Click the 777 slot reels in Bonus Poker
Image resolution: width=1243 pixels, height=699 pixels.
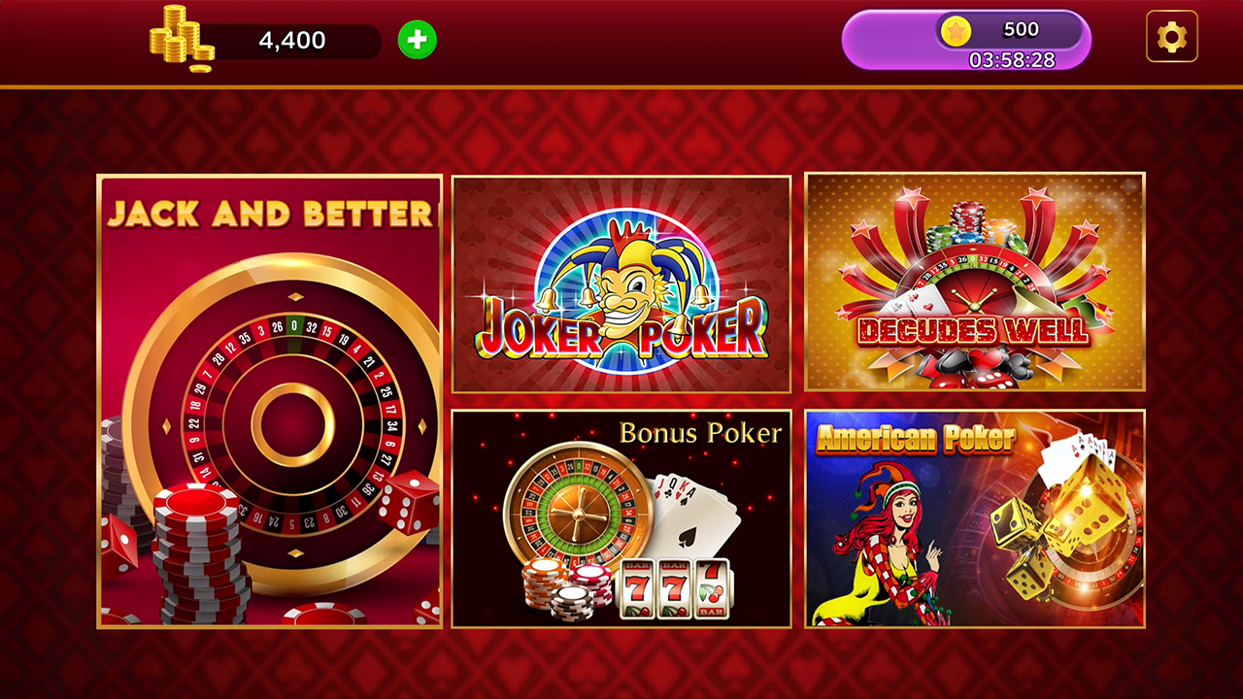pyautogui.click(x=675, y=588)
